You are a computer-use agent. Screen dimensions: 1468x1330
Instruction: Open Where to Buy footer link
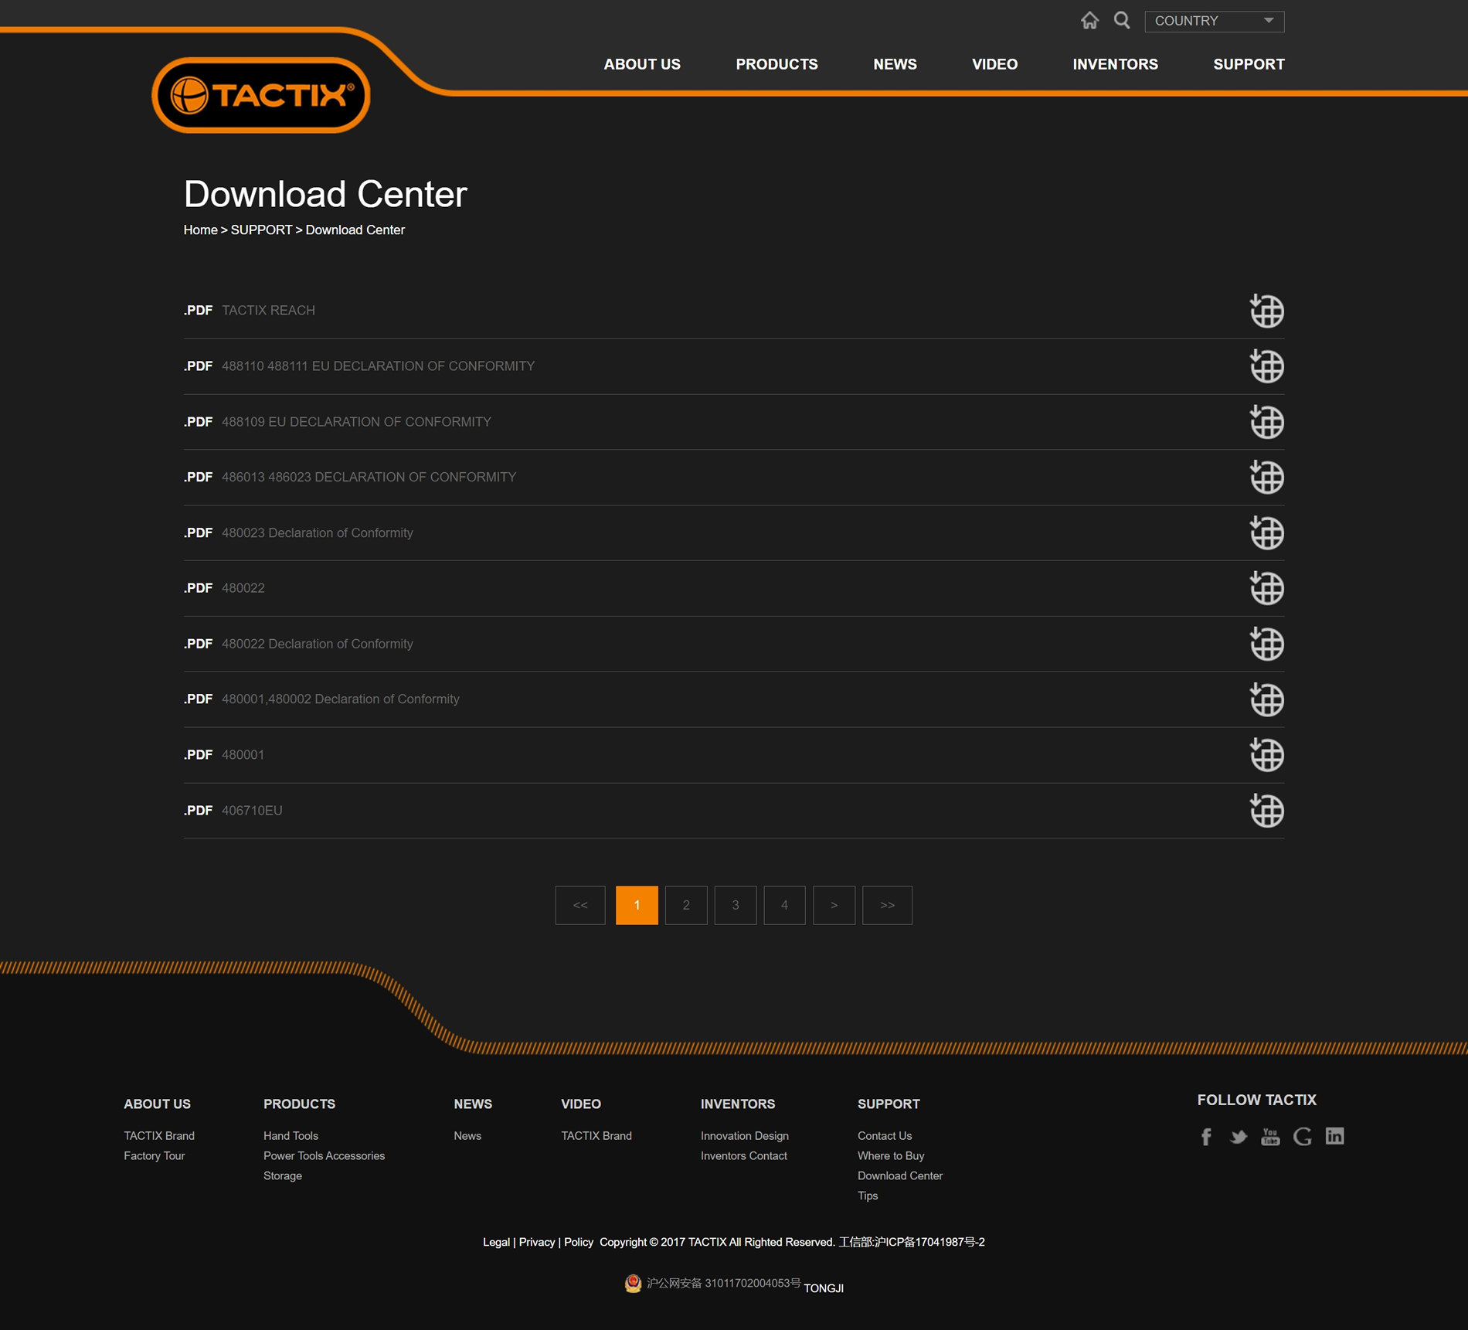pyautogui.click(x=891, y=1156)
